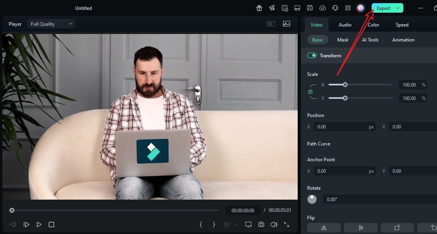The height and width of the screenshot is (234, 437).
Task: Open the Full Quality playback dropdown
Action: click(51, 24)
